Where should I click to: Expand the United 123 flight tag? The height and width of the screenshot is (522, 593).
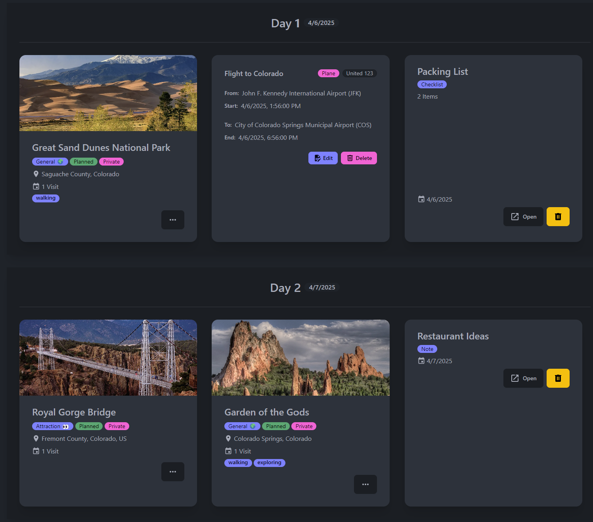tap(359, 73)
